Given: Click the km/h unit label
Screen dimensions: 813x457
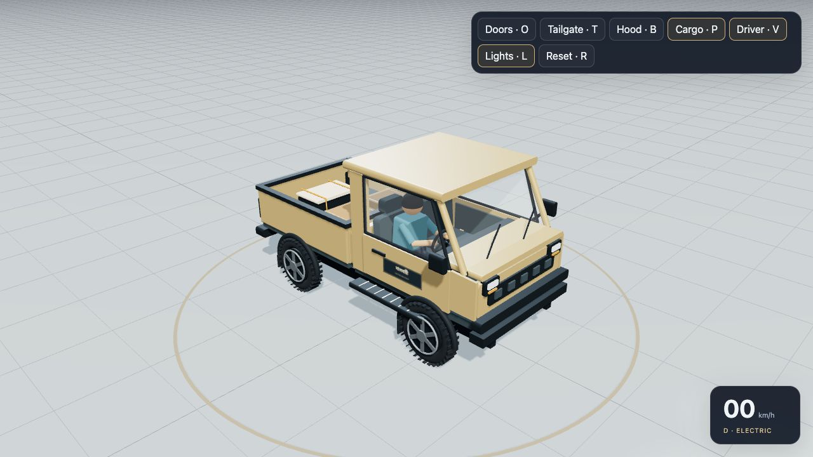Looking at the screenshot, I should (766, 416).
